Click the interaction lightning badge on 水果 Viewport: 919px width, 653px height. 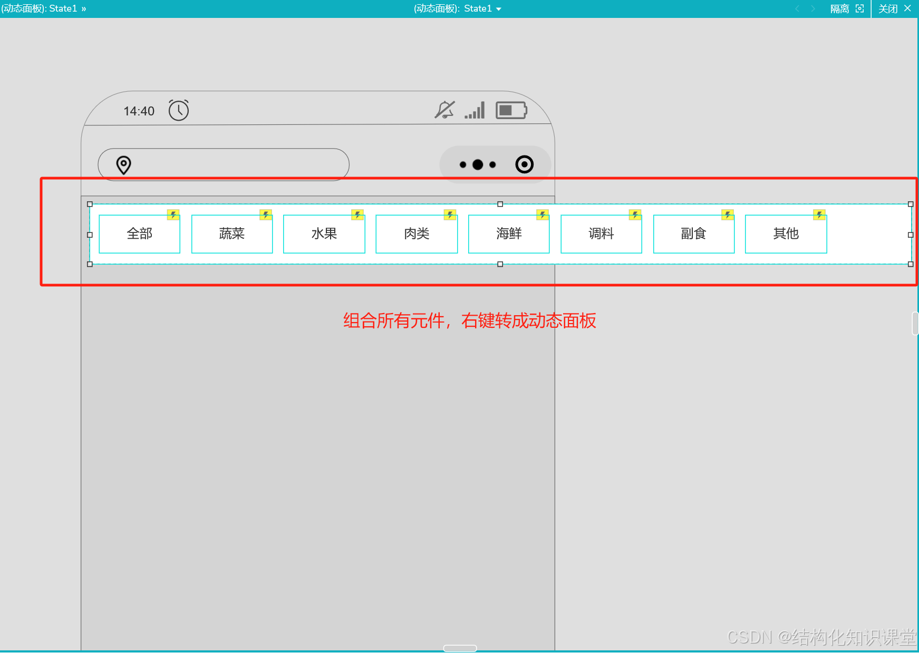pyautogui.click(x=358, y=215)
